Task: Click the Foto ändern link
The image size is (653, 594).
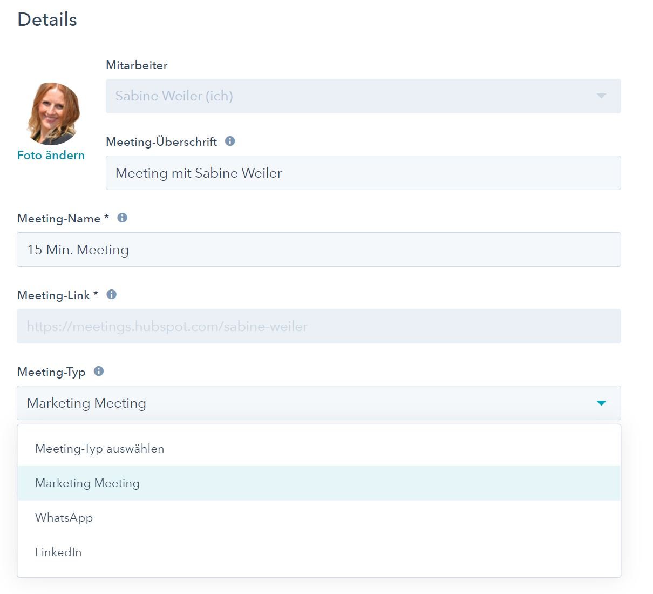Action: point(51,156)
